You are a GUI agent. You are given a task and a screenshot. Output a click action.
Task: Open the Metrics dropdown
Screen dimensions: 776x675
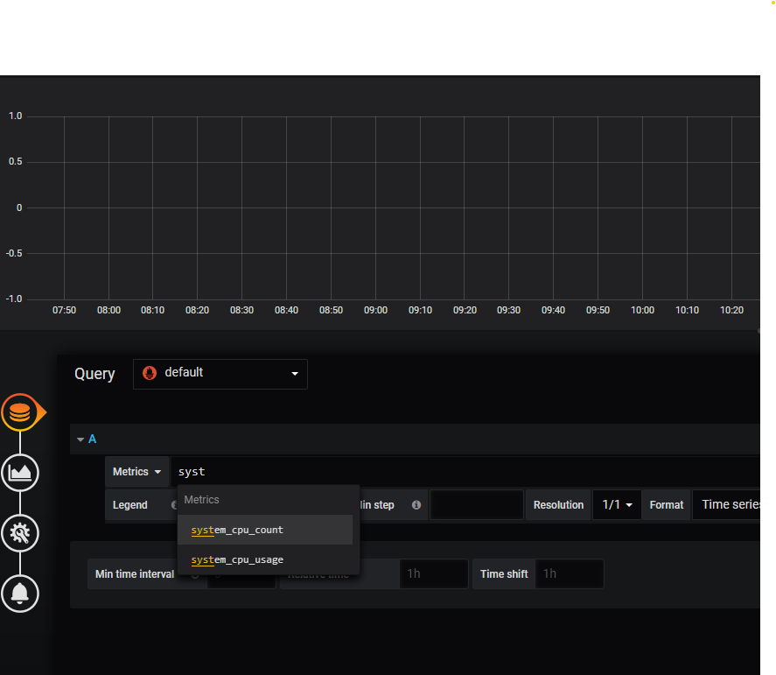coord(137,472)
